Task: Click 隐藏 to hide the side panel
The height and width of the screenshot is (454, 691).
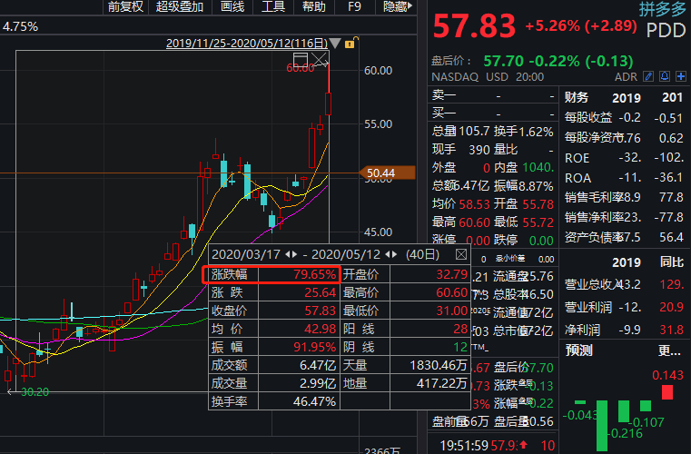Action: tap(397, 6)
